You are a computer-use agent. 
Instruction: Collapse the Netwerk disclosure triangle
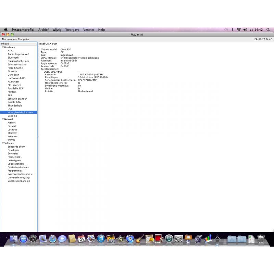[3, 119]
